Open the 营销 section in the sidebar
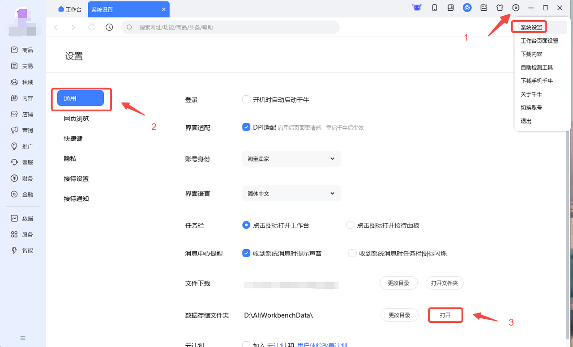Image resolution: width=573 pixels, height=347 pixels. coord(22,131)
